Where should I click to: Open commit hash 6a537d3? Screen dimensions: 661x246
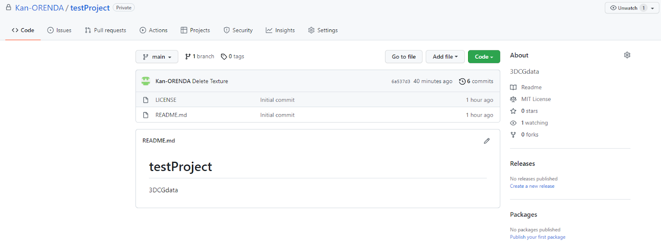click(401, 81)
